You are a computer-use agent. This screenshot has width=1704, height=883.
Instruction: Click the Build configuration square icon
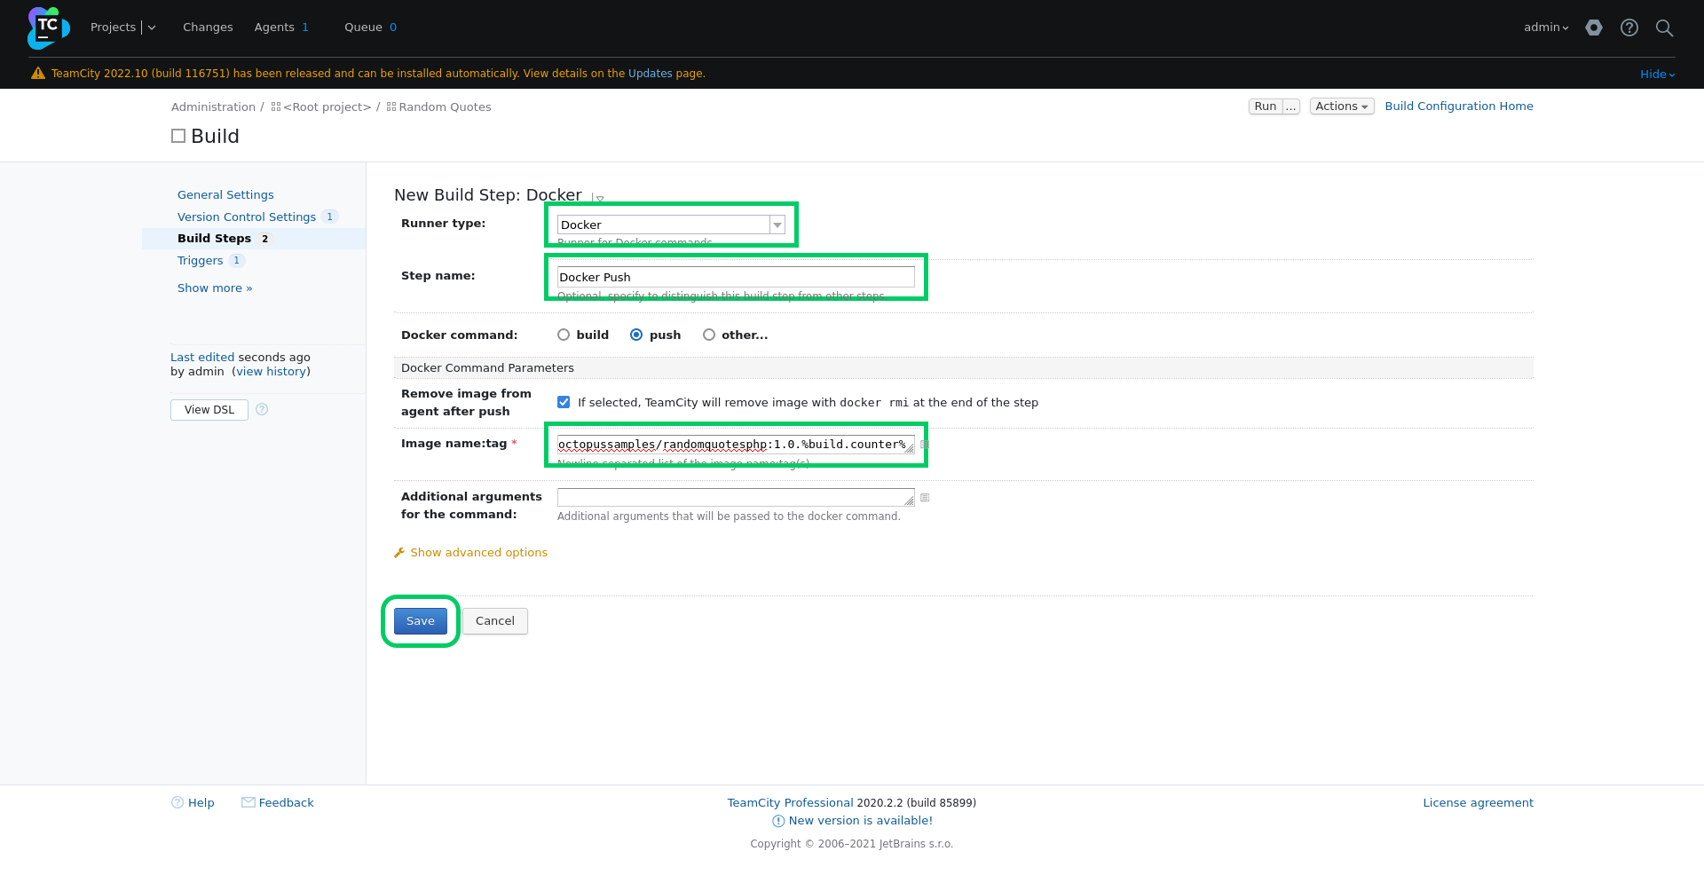tap(178, 136)
